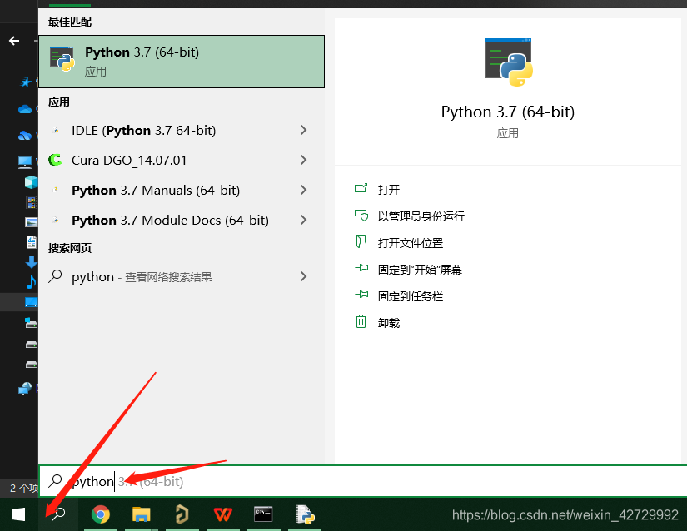The height and width of the screenshot is (531, 687).
Task: Select the 3D Objects cube icon in sidebar
Action: [x=31, y=181]
